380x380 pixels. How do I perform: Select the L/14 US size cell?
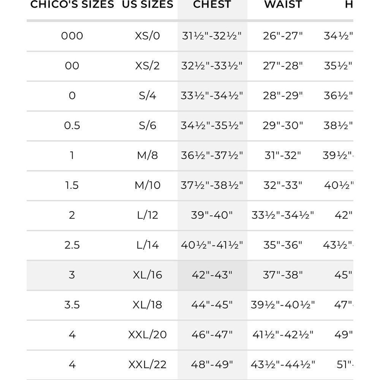point(147,245)
